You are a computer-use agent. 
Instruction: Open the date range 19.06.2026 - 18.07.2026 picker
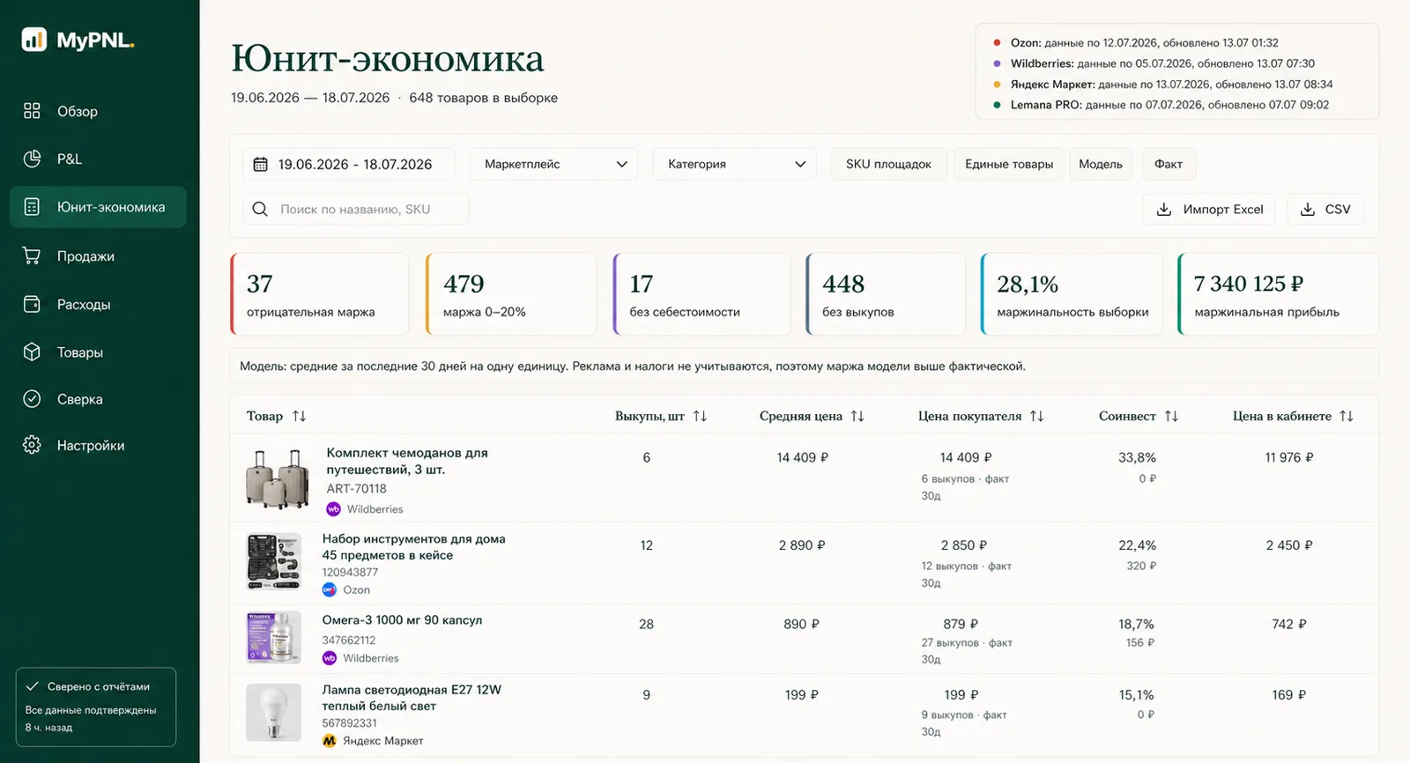pos(349,164)
